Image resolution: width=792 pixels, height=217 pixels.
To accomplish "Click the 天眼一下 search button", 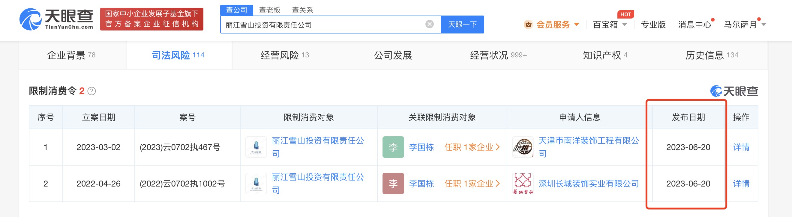I will (462, 25).
